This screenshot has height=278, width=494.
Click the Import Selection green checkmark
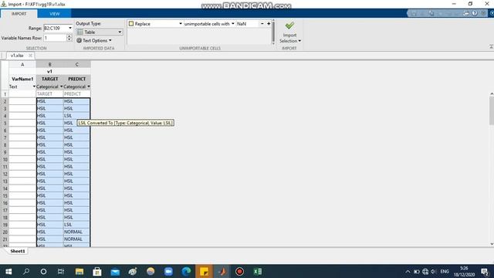tap(289, 25)
